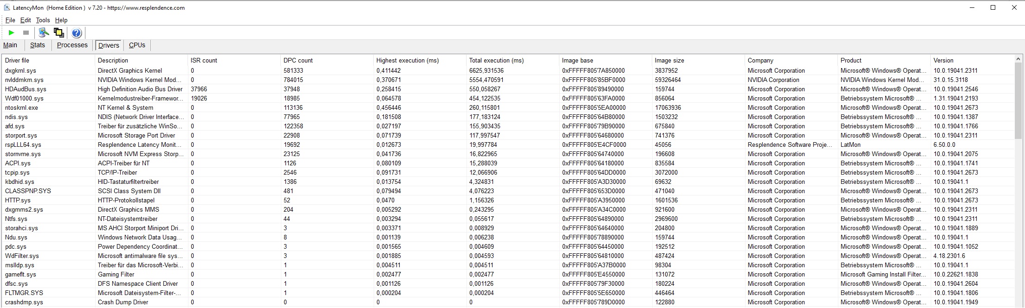This screenshot has height=308, width=1025.
Task: Select the tcpip.sys driver row
Action: tap(508, 172)
